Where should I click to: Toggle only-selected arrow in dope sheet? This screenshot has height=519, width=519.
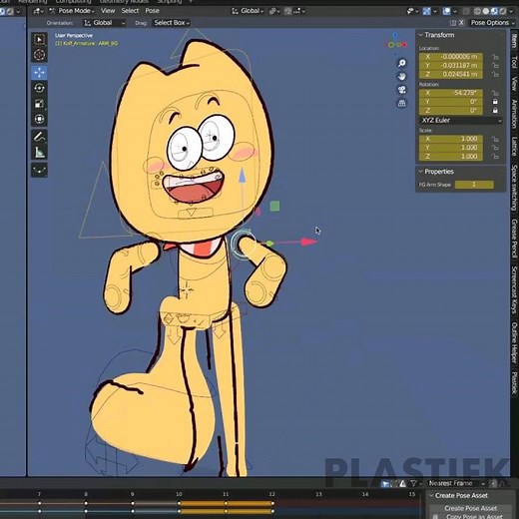pos(385,483)
